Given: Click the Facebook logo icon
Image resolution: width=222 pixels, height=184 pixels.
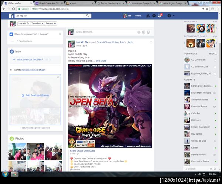Looking at the screenshot, I should click(11, 15).
